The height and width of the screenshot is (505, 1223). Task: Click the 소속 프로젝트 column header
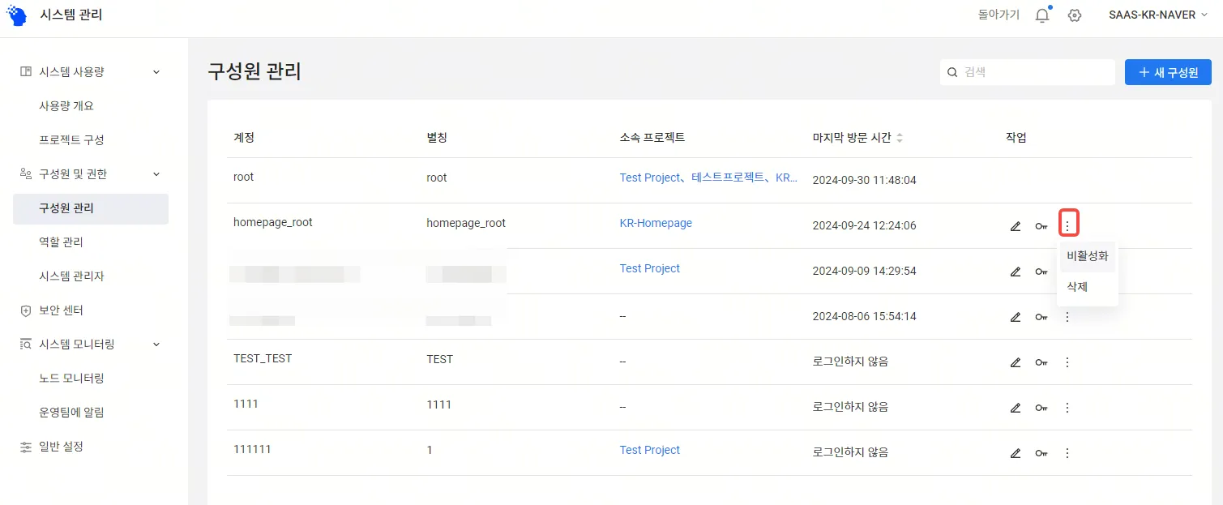coord(652,138)
